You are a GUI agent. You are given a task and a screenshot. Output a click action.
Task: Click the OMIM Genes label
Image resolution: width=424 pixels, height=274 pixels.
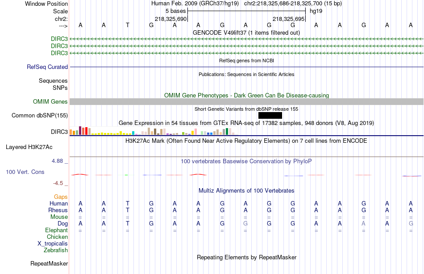click(50, 101)
